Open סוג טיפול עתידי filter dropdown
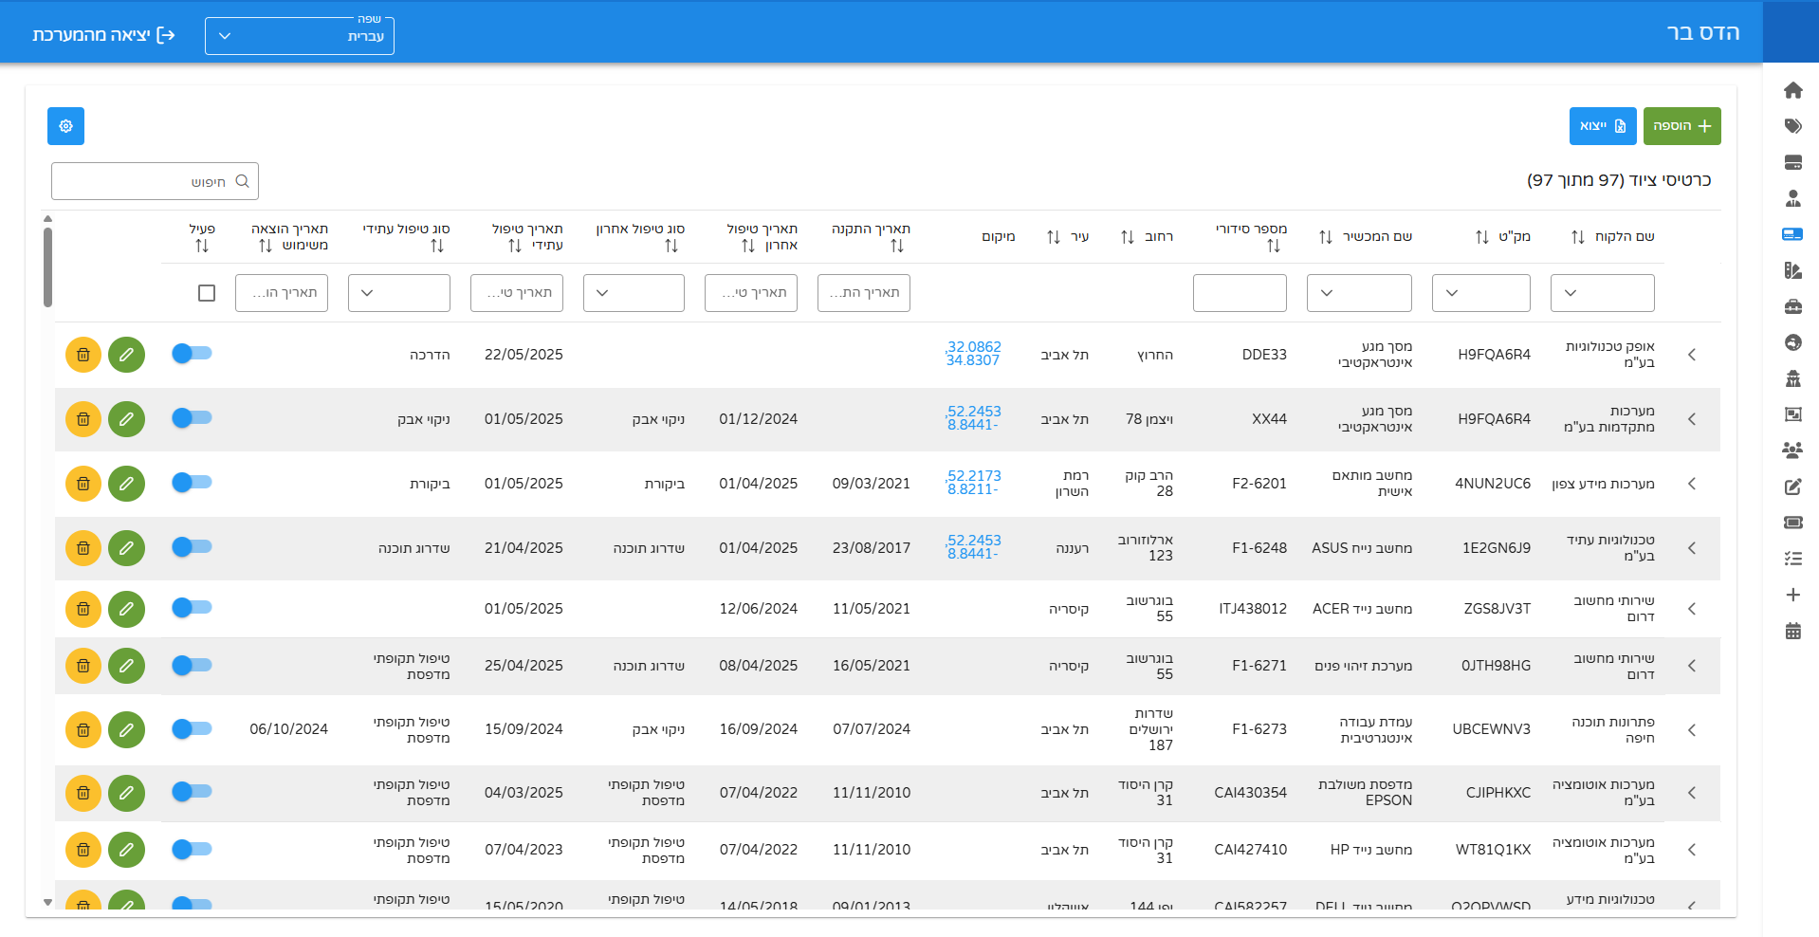The height and width of the screenshot is (937, 1819). tap(399, 293)
